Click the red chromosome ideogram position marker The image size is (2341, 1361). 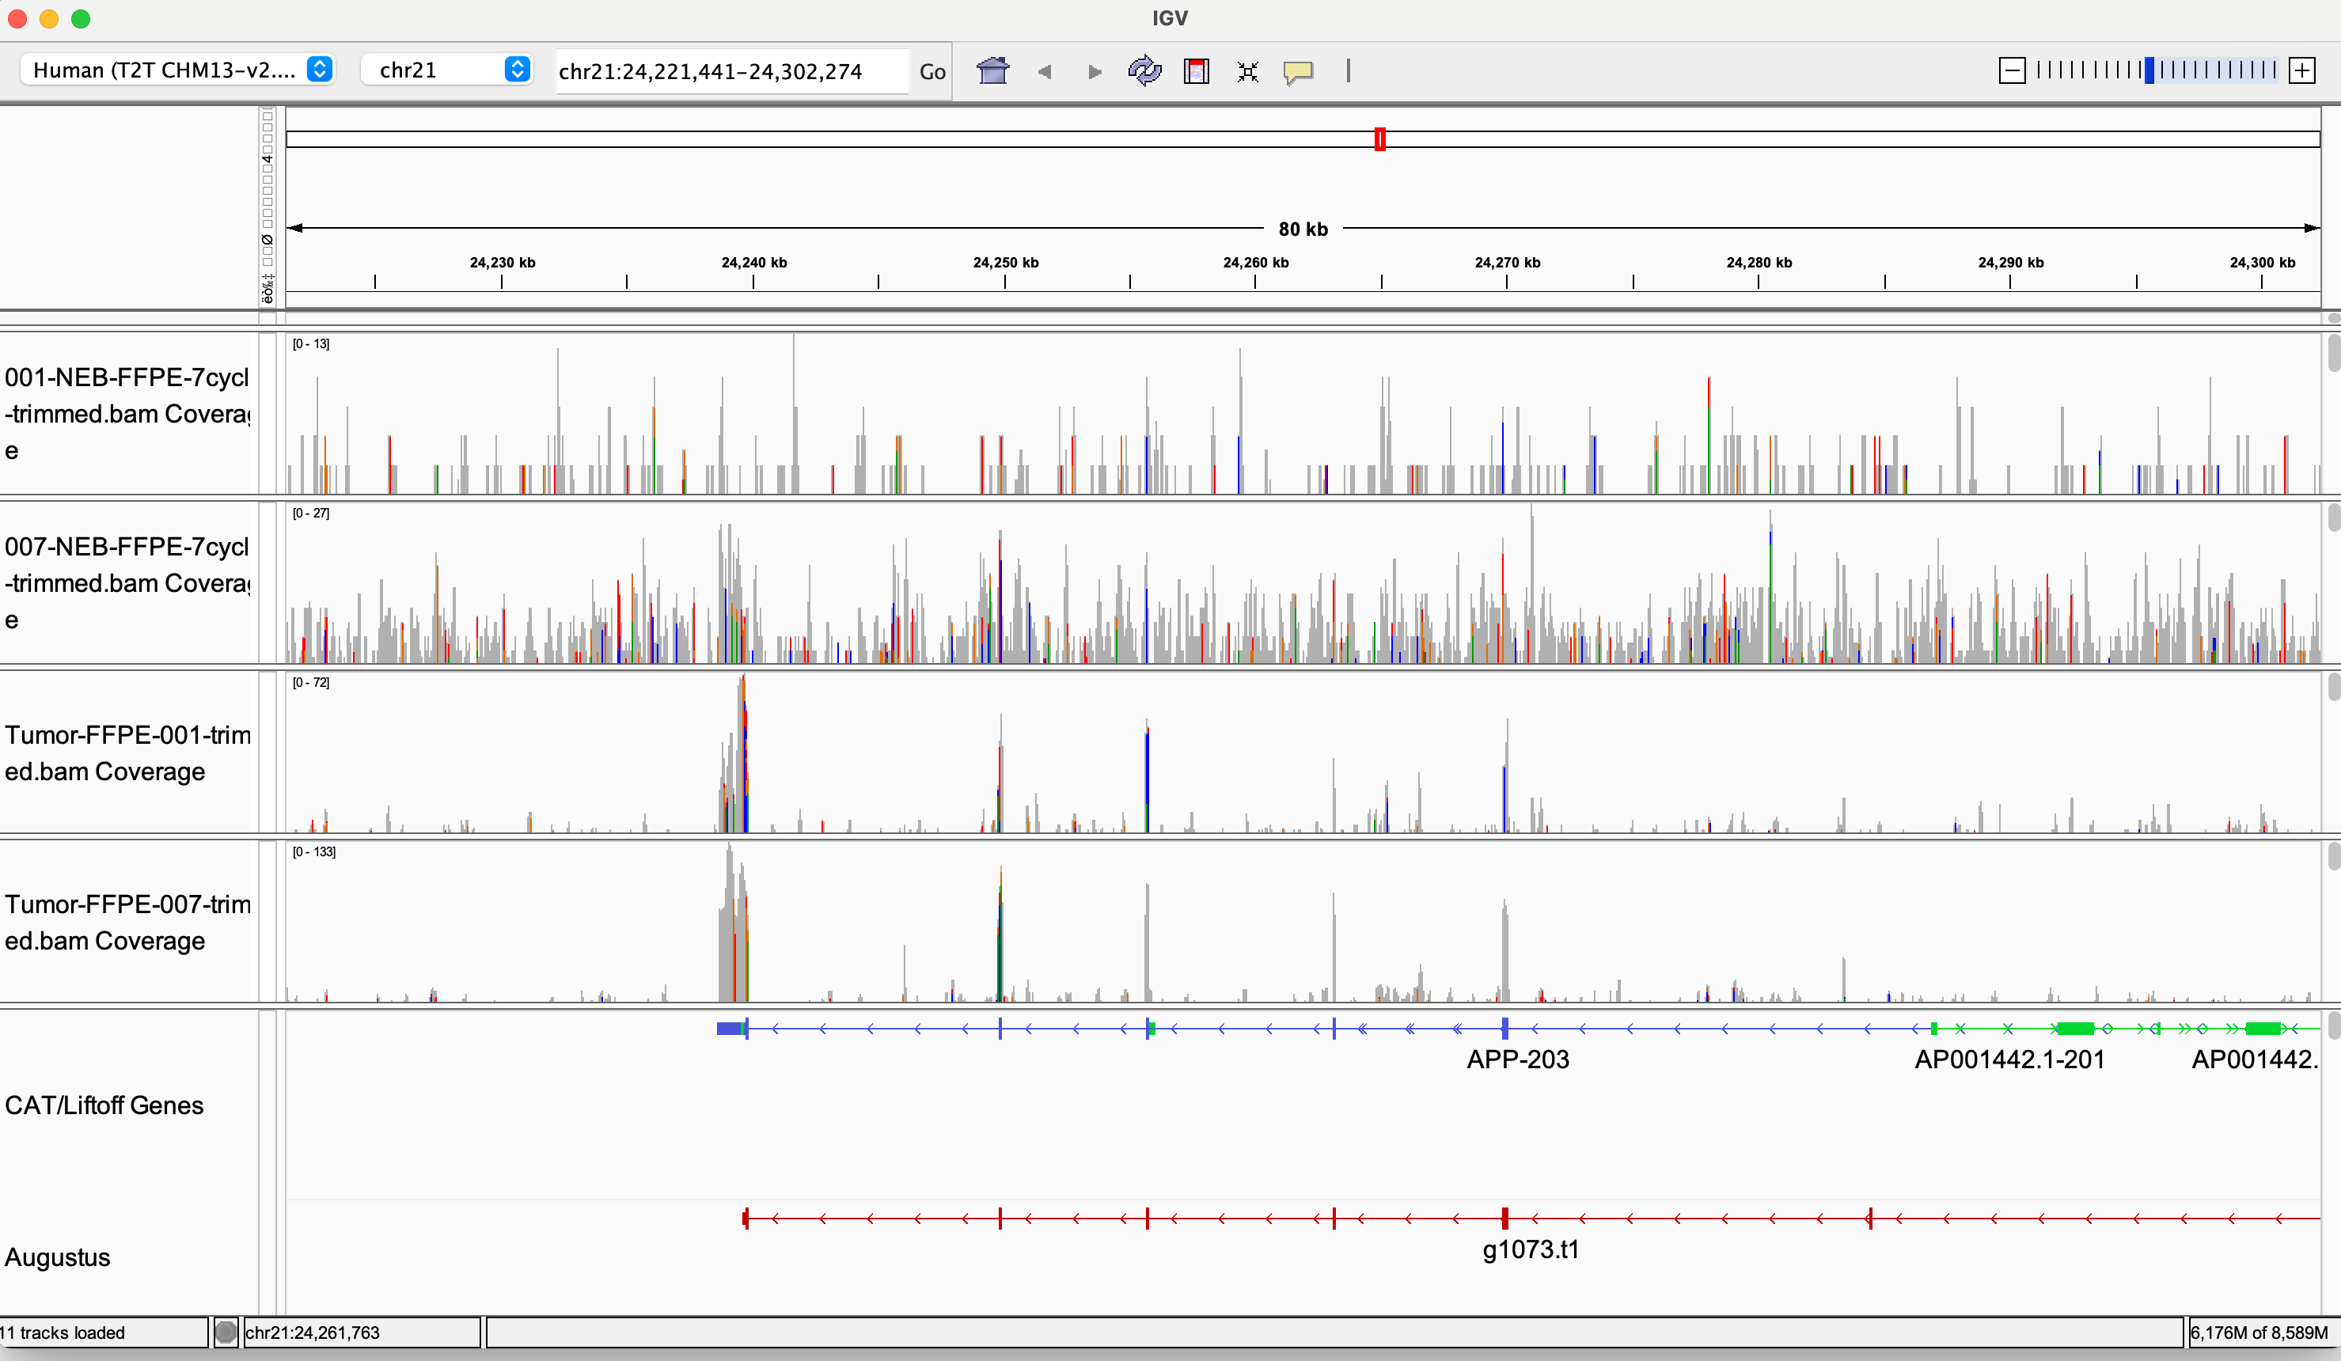coord(1379,139)
